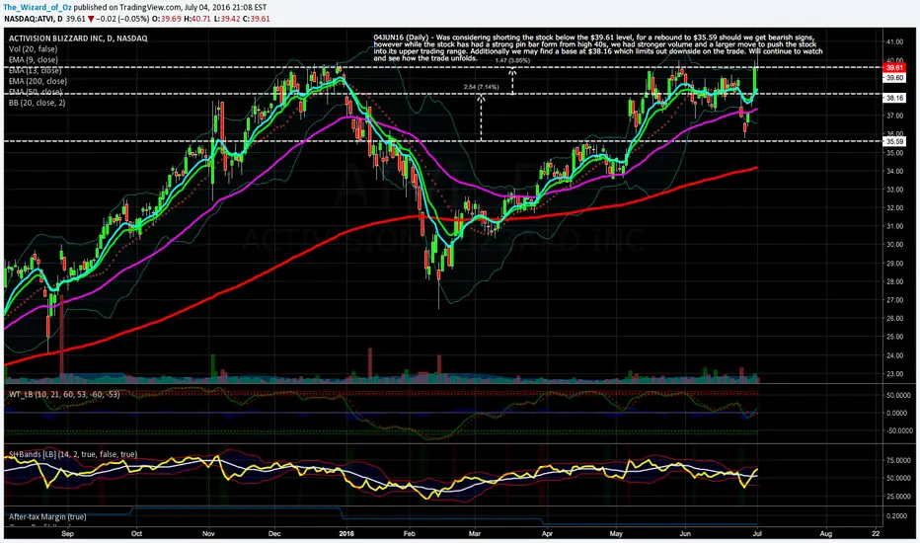Click the red 39.61 price tag
920x543 pixels.
(894, 68)
